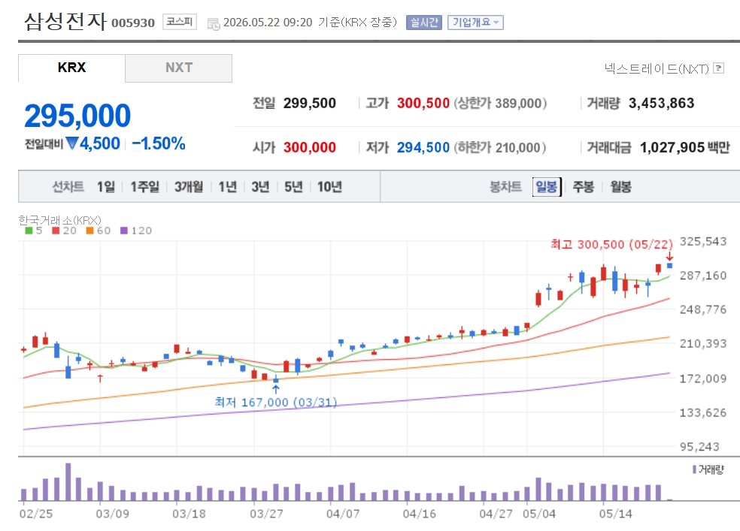Click the 상한가 389,000 text

(x=500, y=103)
